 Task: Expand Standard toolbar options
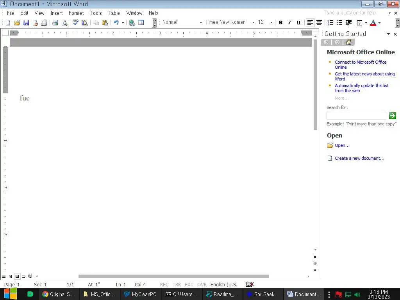click(155, 23)
